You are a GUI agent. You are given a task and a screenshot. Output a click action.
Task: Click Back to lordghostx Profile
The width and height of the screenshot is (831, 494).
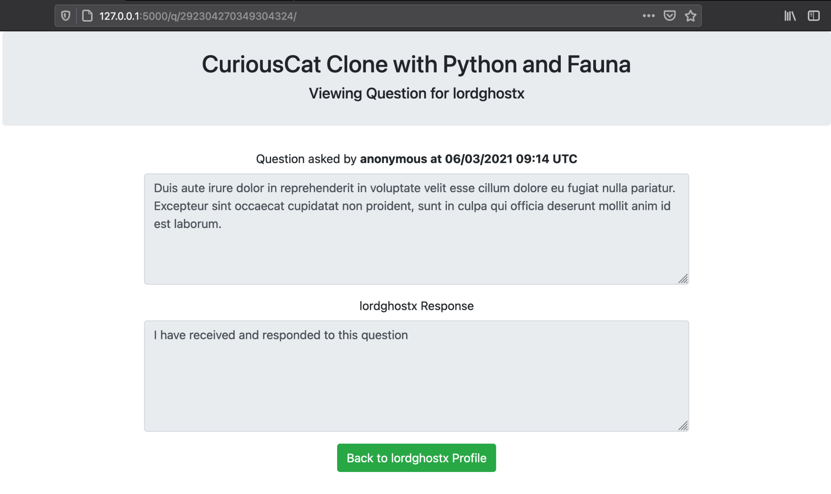point(416,457)
